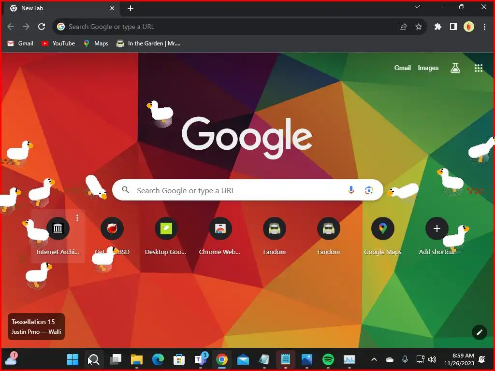This screenshot has width=495, height=371.
Task: Open the volume control in the tray
Action: [x=432, y=359]
